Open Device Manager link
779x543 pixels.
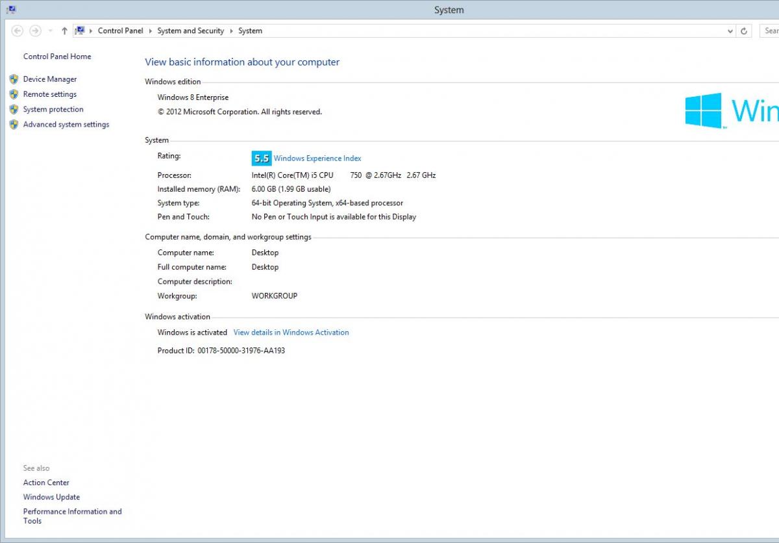click(x=50, y=79)
